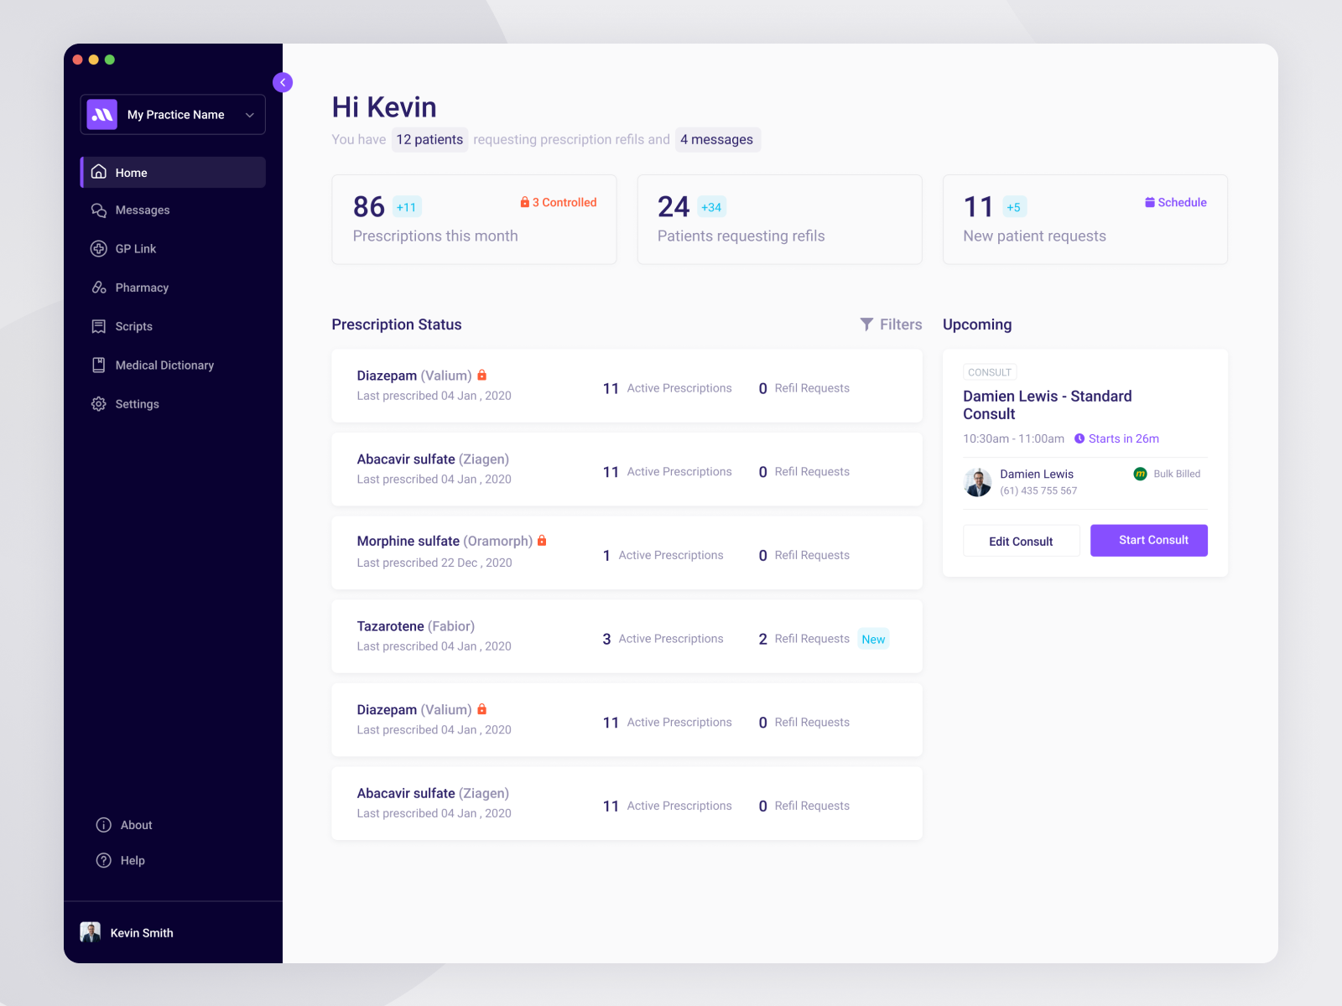Open the My Practice Name dropdown
This screenshot has height=1006, width=1342.
173,115
